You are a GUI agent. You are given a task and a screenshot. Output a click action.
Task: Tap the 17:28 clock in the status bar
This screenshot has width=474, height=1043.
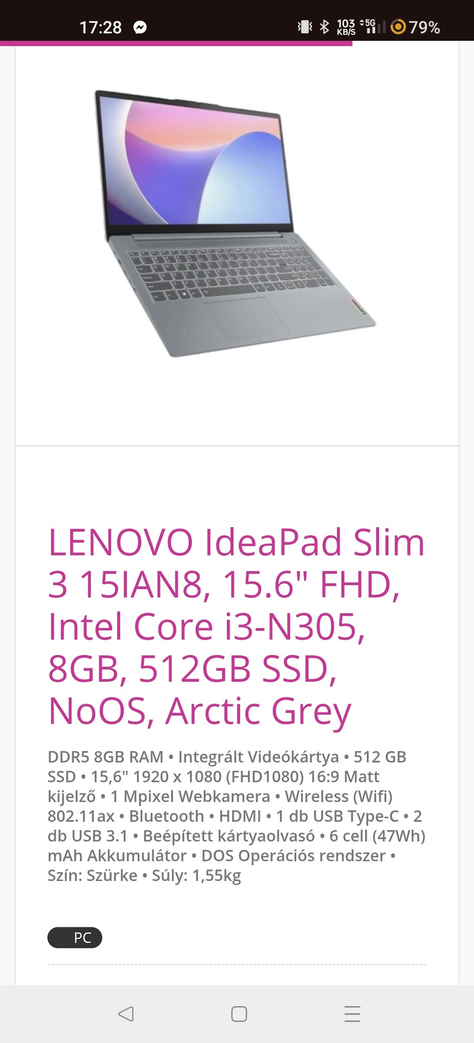(100, 27)
